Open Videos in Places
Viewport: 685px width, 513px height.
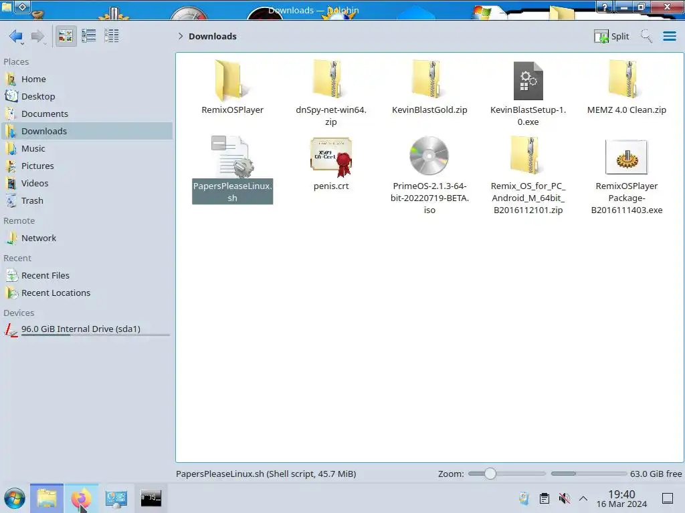point(87,184)
